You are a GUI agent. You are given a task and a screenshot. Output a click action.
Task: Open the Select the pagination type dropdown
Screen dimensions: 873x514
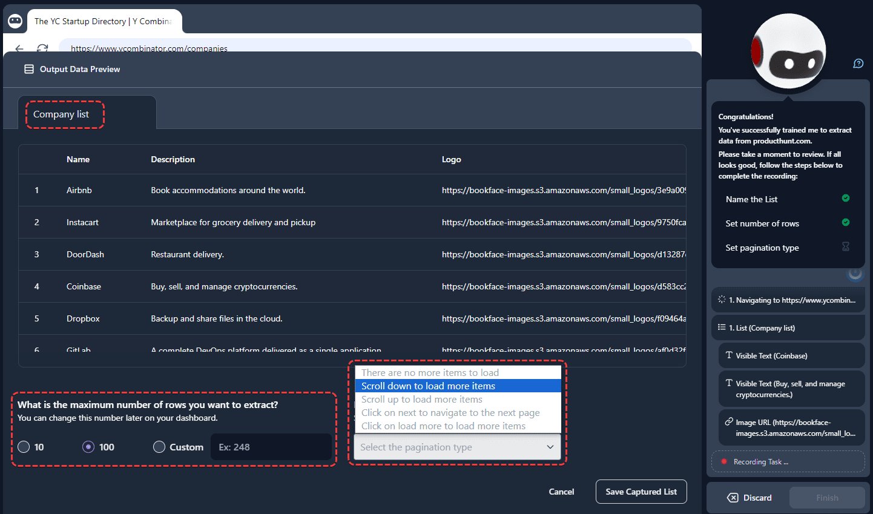[x=458, y=447]
